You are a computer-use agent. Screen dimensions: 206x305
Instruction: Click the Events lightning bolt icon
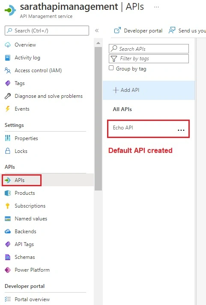(8, 109)
